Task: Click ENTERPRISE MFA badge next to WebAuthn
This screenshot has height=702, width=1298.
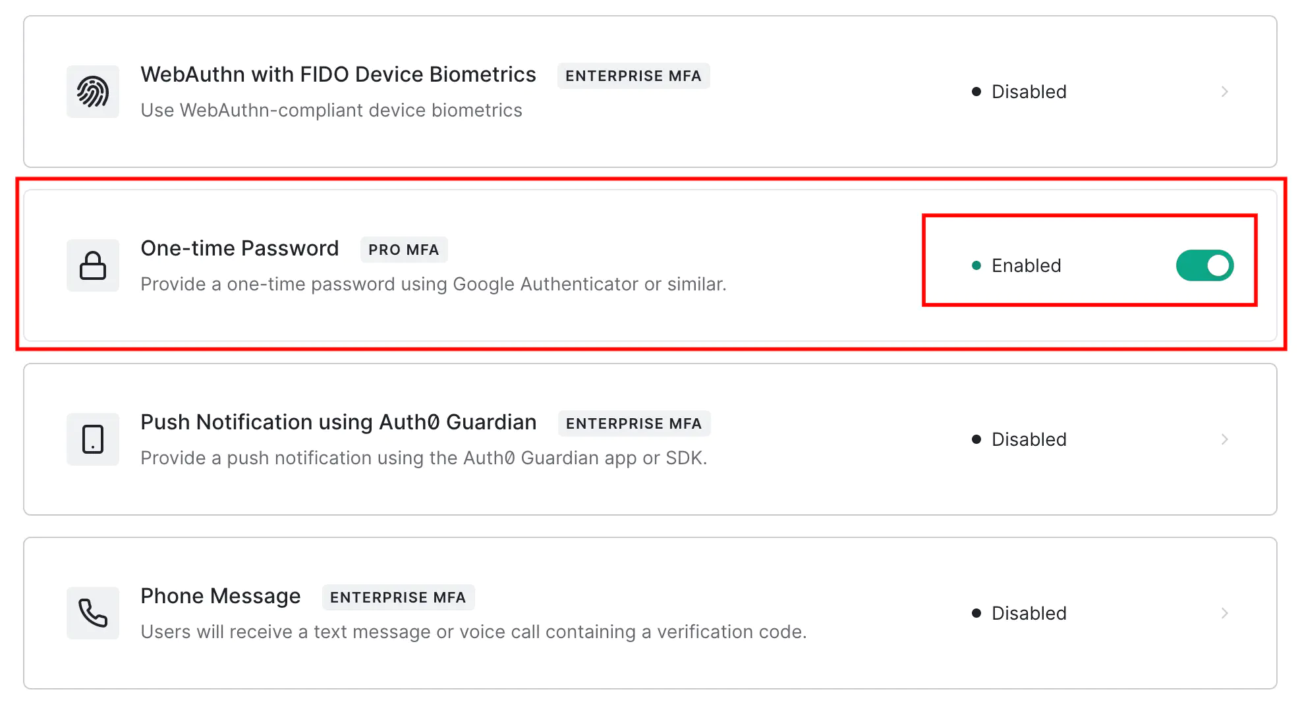Action: click(633, 76)
